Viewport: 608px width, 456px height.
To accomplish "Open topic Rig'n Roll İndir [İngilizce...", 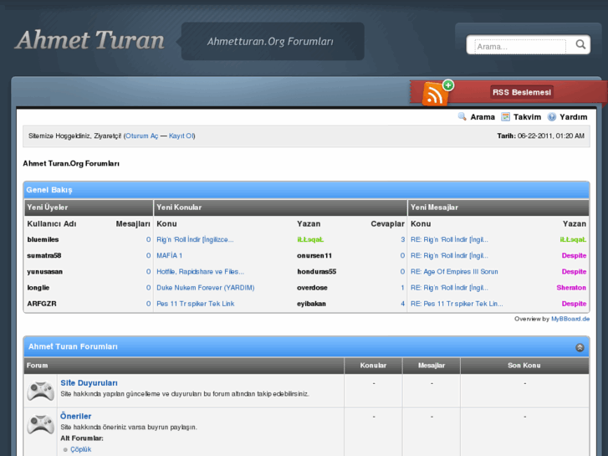I will point(195,239).
